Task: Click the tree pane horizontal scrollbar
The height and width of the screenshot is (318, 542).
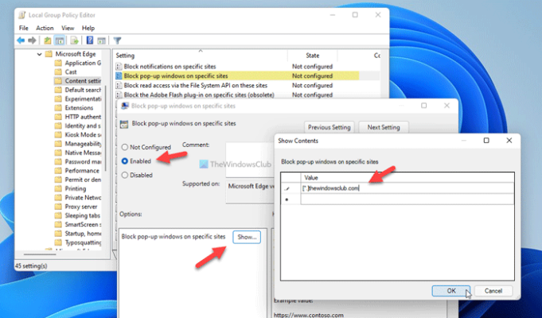Action: [x=40, y=254]
